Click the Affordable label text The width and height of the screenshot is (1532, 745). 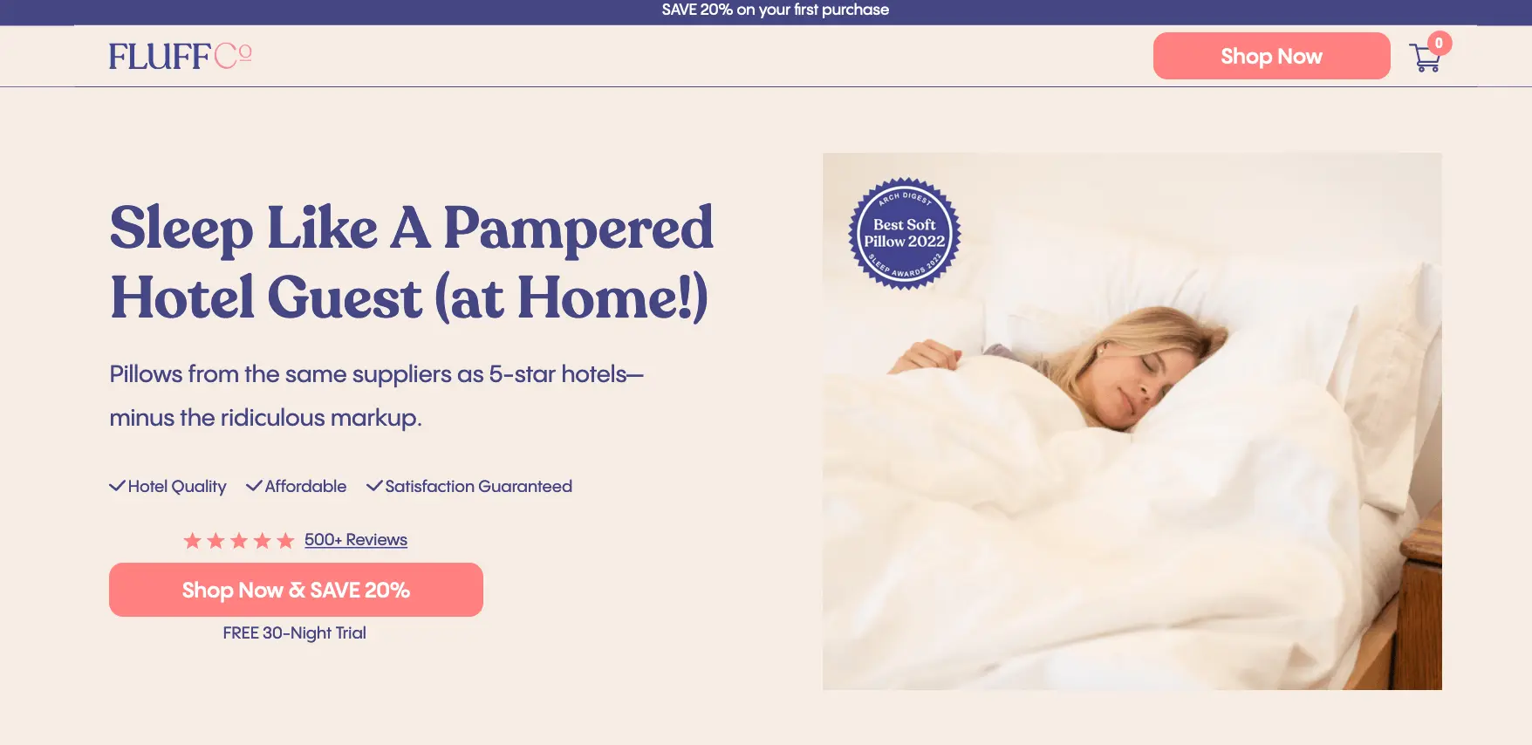[305, 487]
